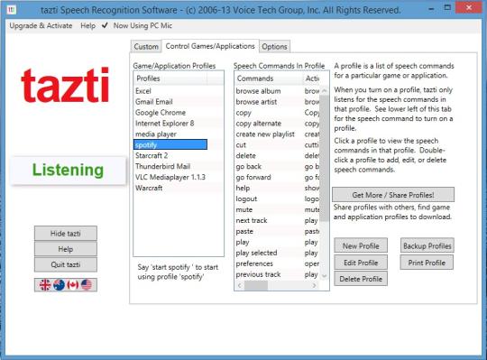The width and height of the screenshot is (487, 360).
Task: Select the mute command
Action: (277, 209)
